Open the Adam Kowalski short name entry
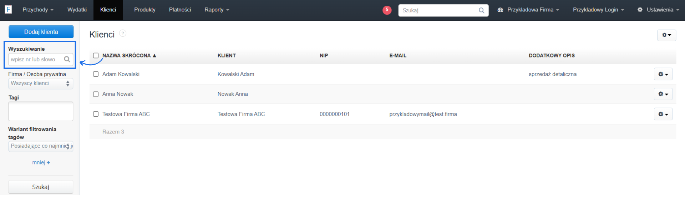The height and width of the screenshot is (197, 685). tap(121, 75)
